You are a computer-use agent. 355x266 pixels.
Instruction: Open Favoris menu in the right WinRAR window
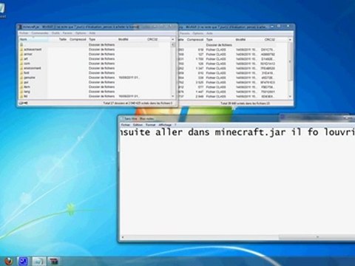click(185, 33)
